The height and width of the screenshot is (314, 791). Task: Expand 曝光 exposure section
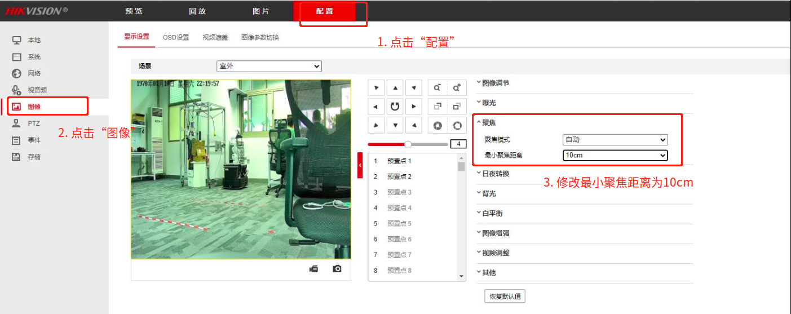[x=487, y=103]
